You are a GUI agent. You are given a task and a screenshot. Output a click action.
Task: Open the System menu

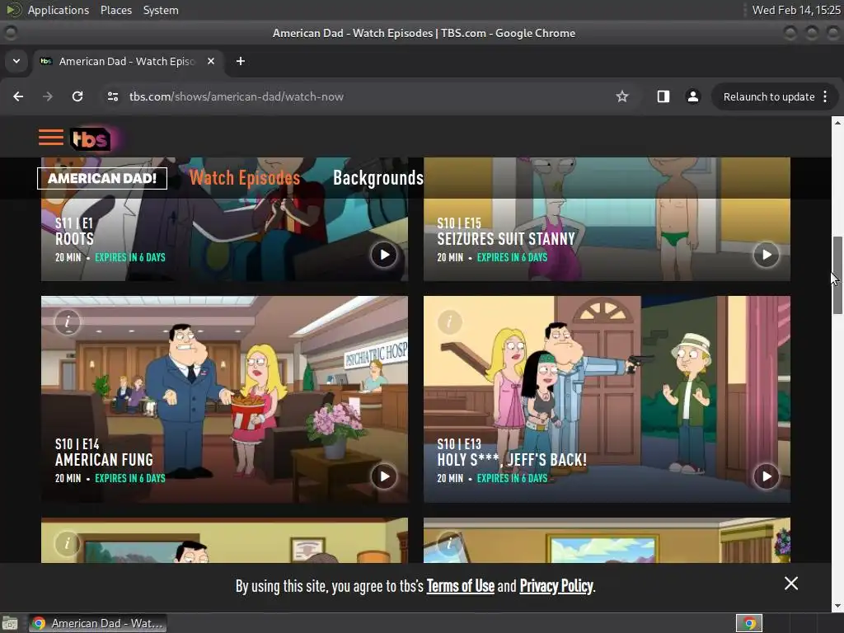(x=161, y=10)
